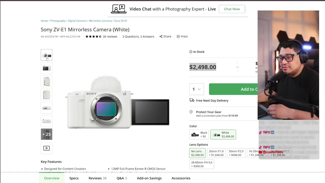Image resolution: width=325 pixels, height=183 pixels.
Task: Choose the 28-60mm f/4-5.6 lens option
Action: tap(202, 164)
